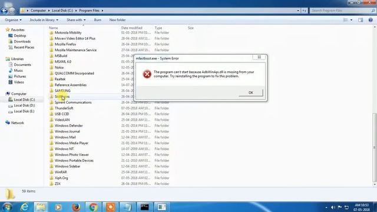377x212 pixels.
Task: Select Local Disk (E:) in the sidebar
Action: pos(24,111)
